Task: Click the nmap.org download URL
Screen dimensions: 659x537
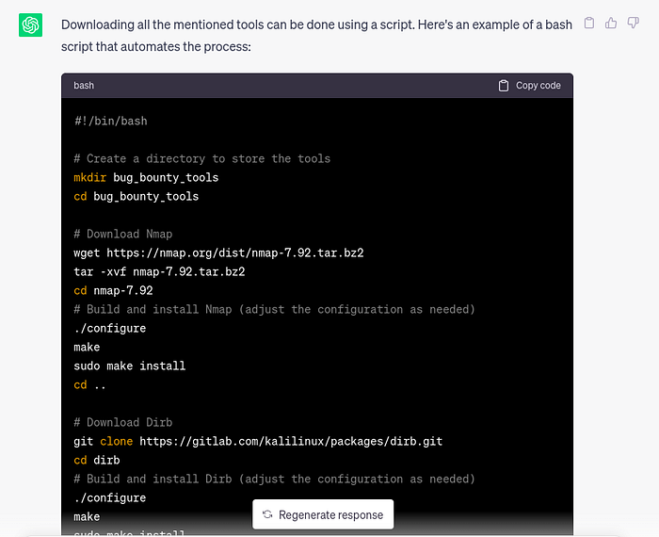Action: 234,253
